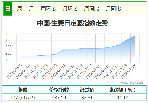Select the 337.19 price index cell
The height and width of the screenshot is (103, 148).
pos(59,97)
